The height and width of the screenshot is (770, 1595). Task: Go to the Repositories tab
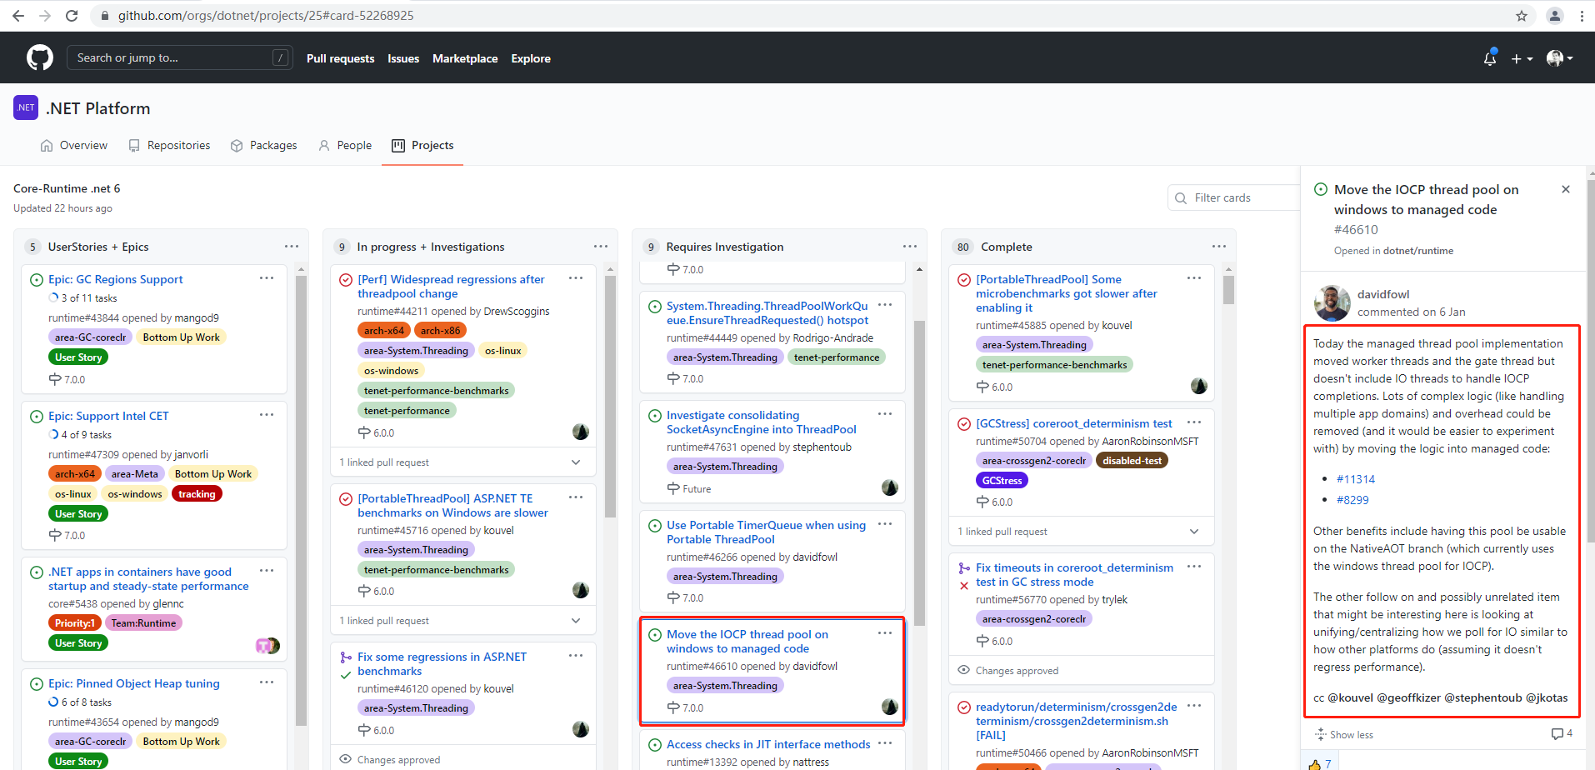[169, 145]
